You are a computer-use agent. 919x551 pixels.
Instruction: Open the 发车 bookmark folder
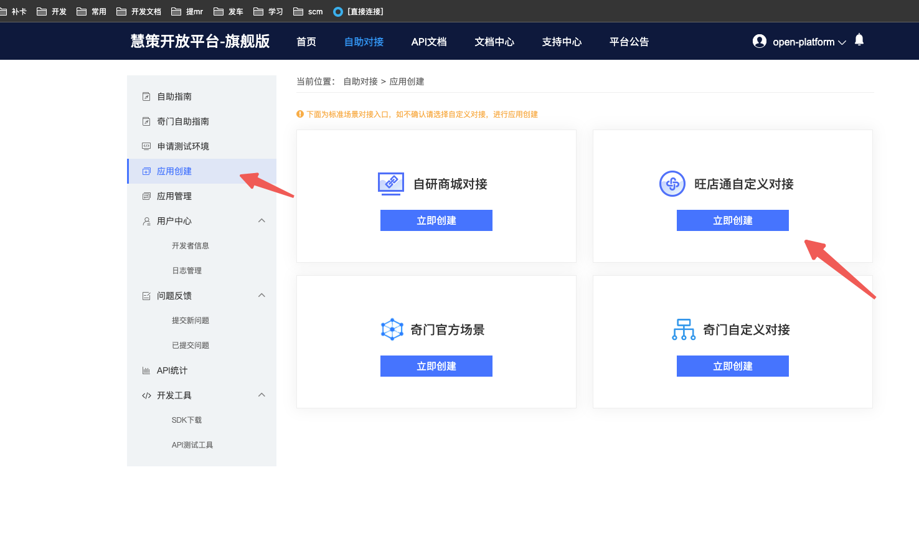229,11
